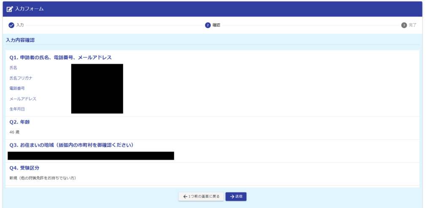This screenshot has height=208, width=432.
Task: Click the メールアドレス field label
Action: (23, 99)
